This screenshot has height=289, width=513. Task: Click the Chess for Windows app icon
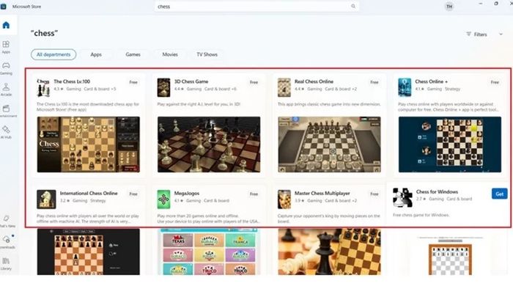(402, 197)
